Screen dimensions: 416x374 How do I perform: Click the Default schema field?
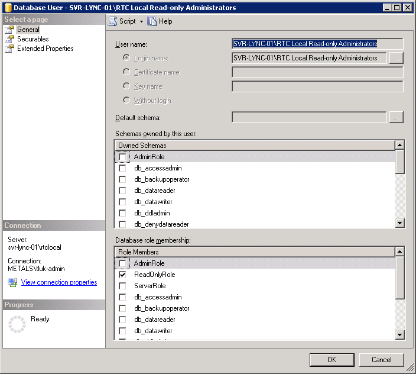coord(309,117)
